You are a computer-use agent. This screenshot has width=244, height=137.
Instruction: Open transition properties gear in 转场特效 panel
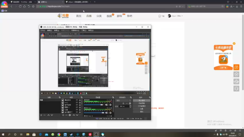[130, 104]
